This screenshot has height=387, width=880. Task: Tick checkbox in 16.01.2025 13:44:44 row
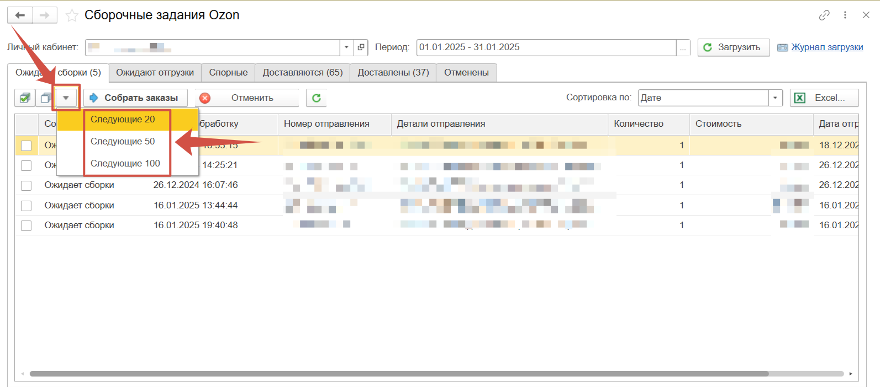tap(26, 206)
